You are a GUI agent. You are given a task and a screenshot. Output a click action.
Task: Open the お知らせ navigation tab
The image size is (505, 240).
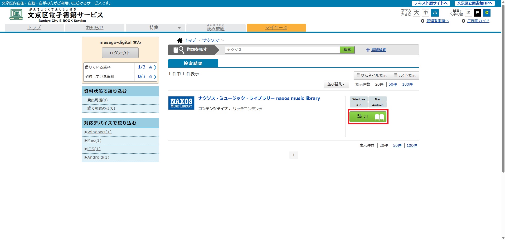[x=95, y=28]
